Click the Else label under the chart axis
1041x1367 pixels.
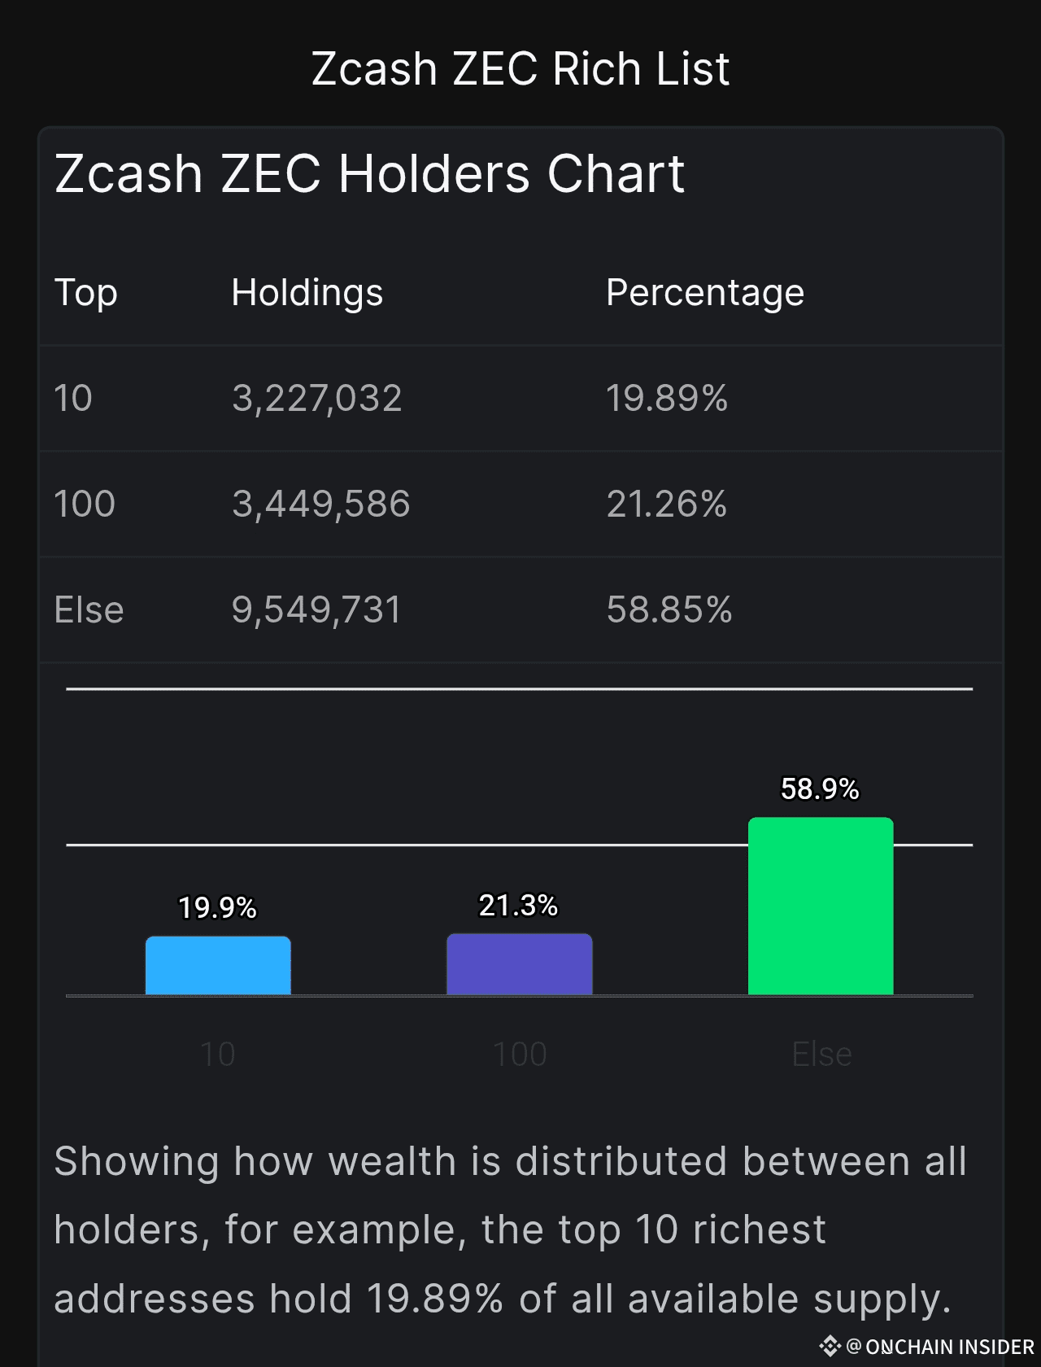click(x=821, y=1055)
